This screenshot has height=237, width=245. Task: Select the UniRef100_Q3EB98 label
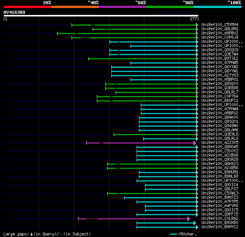(220, 88)
